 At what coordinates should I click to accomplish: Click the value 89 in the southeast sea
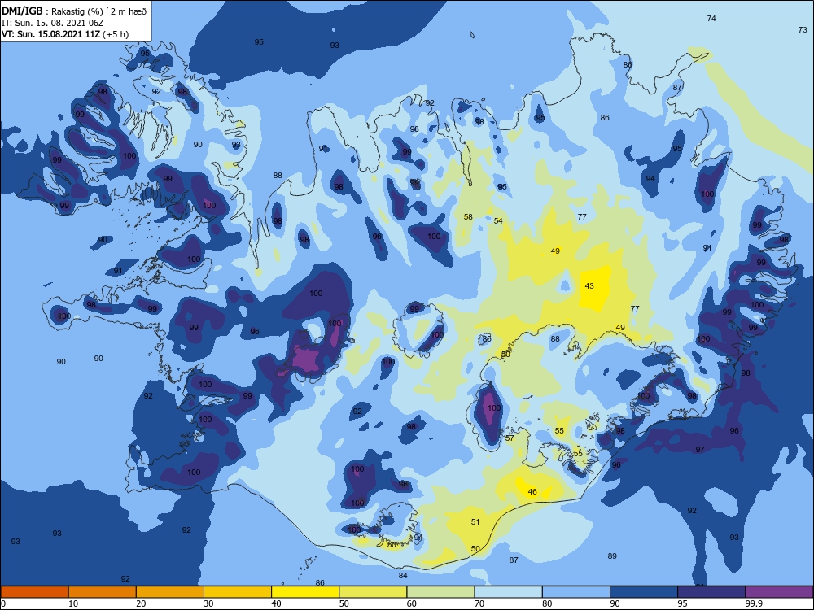click(x=612, y=556)
